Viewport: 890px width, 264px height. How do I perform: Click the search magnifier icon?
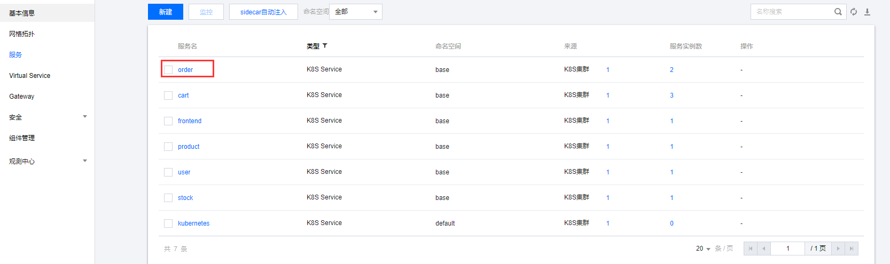point(838,12)
